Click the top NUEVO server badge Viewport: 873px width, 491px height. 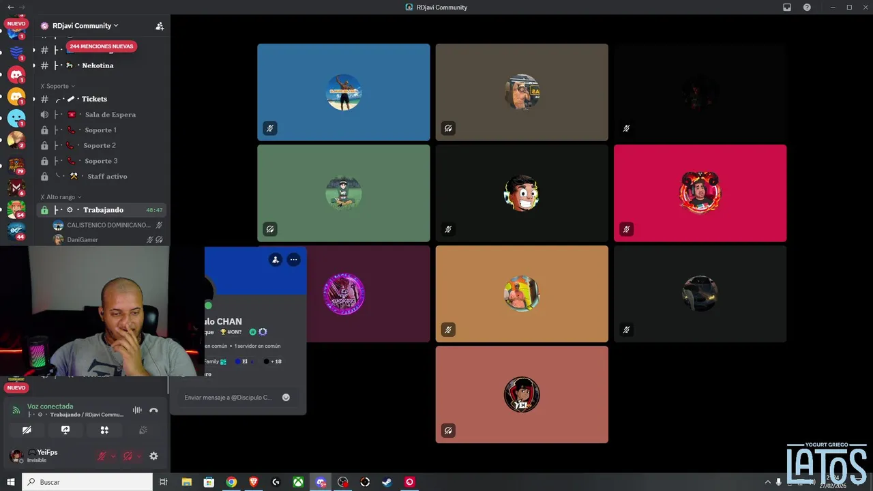click(x=16, y=24)
